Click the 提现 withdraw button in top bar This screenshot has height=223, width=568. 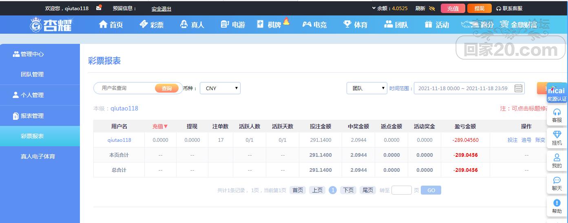pyautogui.click(x=480, y=9)
